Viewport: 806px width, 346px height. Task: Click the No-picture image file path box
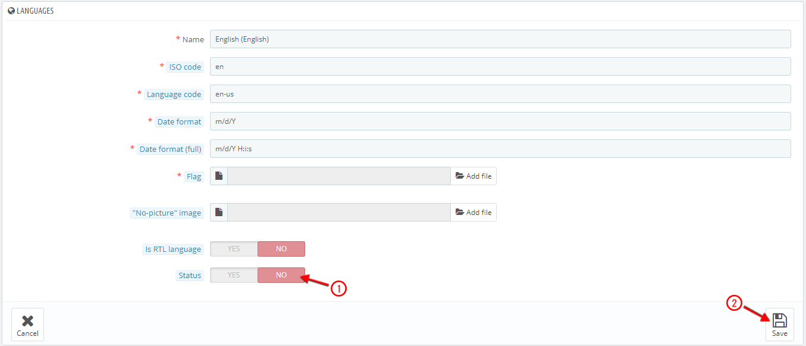[x=339, y=213]
